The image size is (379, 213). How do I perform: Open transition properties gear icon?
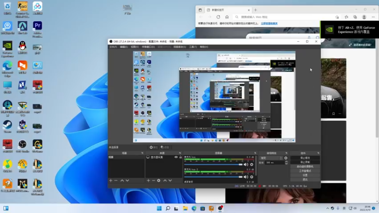(x=286, y=158)
